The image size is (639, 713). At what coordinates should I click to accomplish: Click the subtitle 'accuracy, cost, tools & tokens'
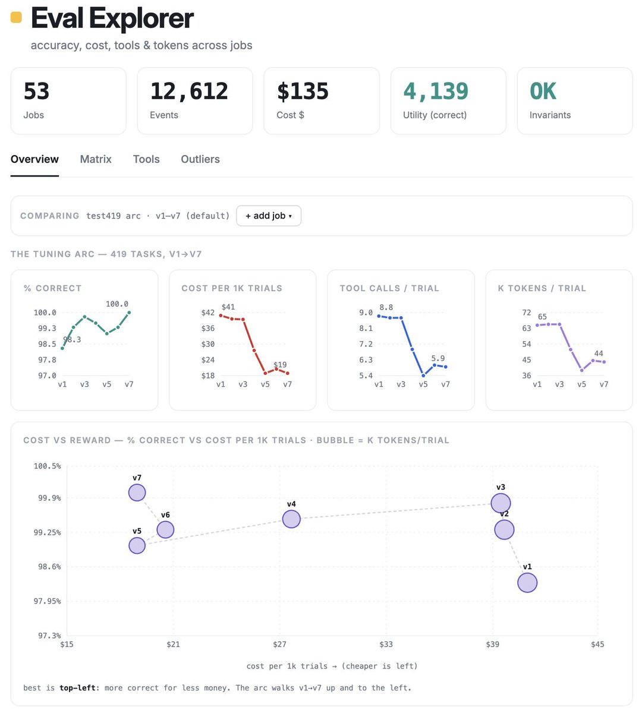point(141,46)
